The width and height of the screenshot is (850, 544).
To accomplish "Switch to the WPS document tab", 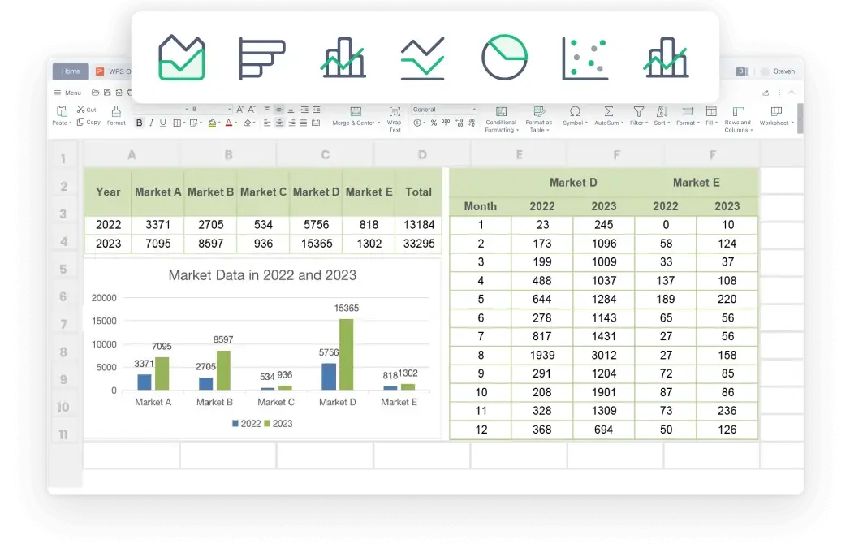I will pos(114,71).
